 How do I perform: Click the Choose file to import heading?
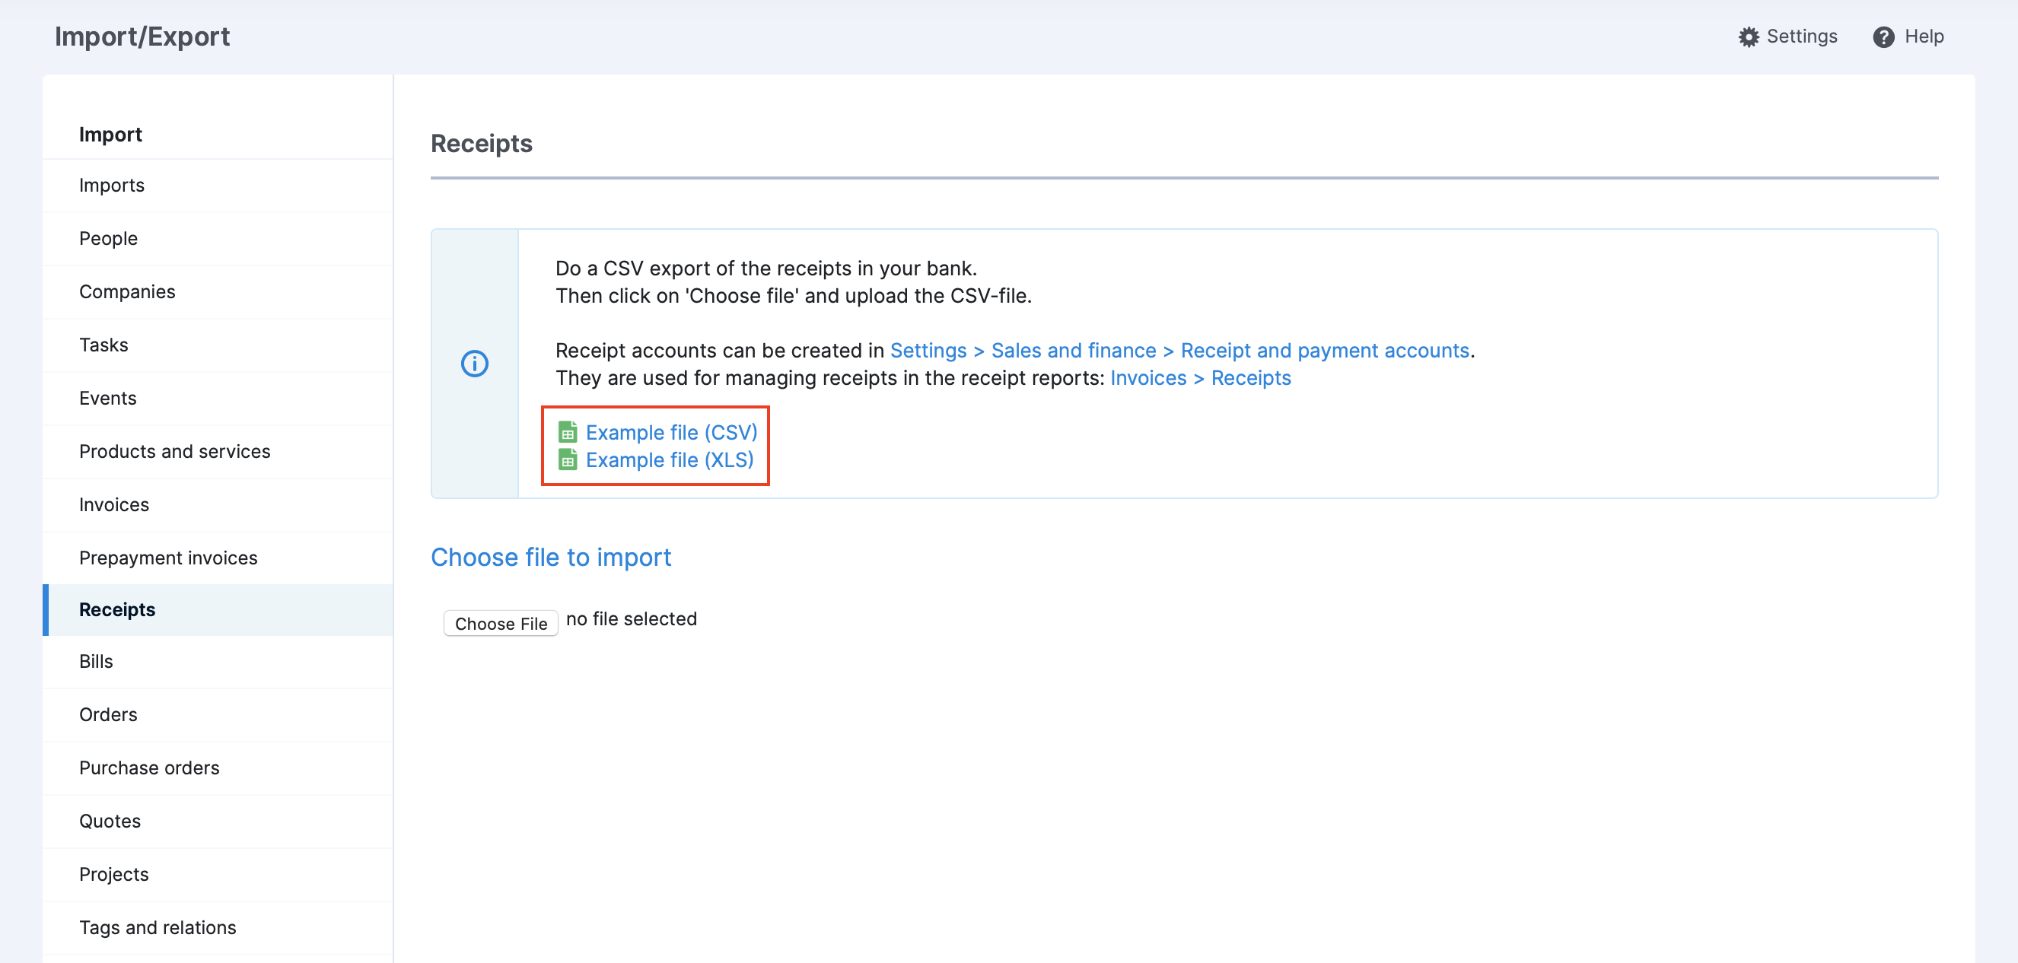pyautogui.click(x=551, y=558)
